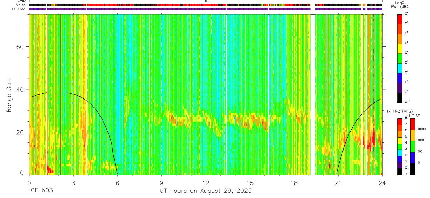Select the yellow segment of Lag0 Pwr colorbar
This screenshot has height=198, width=430.
(400, 48)
